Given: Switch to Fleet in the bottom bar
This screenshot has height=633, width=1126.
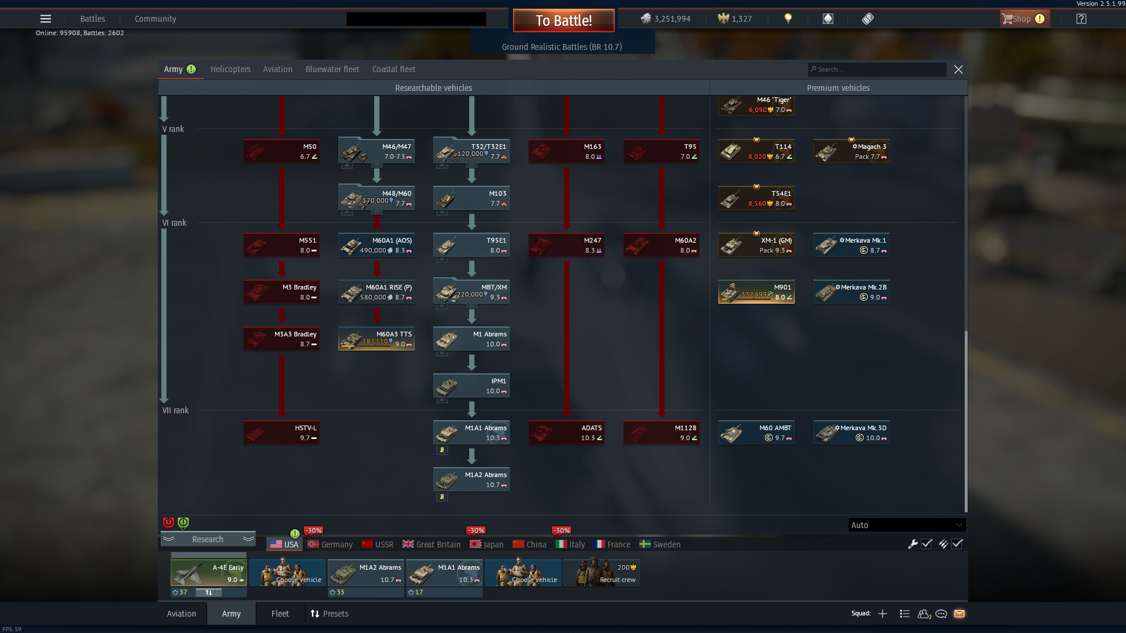Looking at the screenshot, I should point(280,614).
